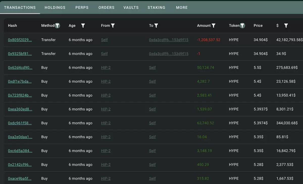
Task: Open transaction hash 0xace9ba5f...
Action: coord(20,178)
